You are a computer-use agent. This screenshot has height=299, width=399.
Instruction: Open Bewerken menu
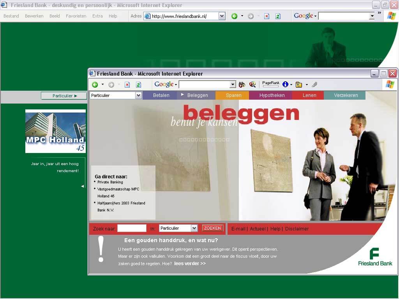click(34, 16)
